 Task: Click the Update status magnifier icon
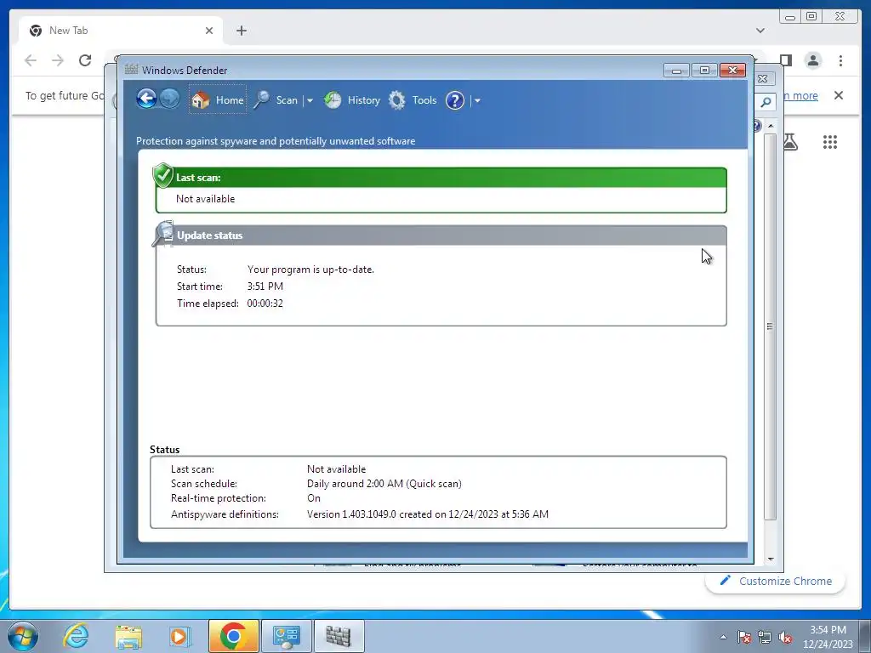(x=163, y=234)
